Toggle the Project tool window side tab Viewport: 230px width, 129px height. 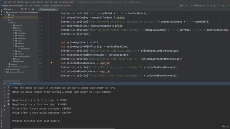1,12
